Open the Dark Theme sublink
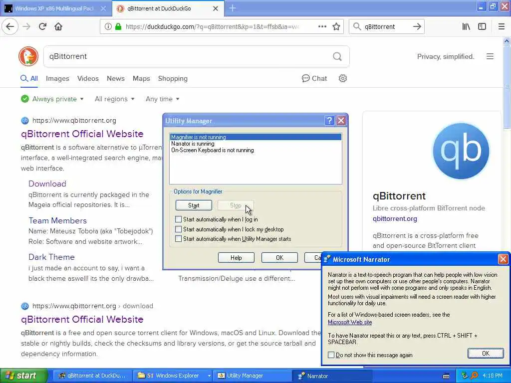The image size is (511, 383). tap(51, 257)
